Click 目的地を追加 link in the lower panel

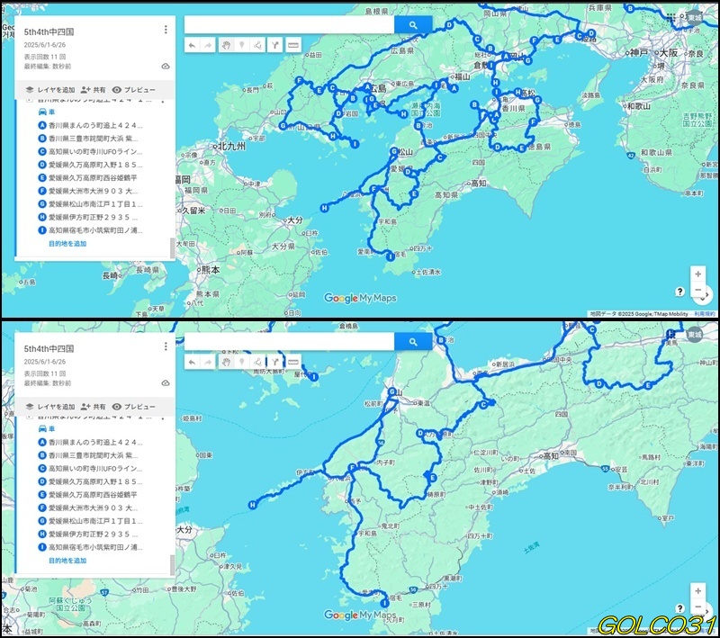click(x=67, y=560)
